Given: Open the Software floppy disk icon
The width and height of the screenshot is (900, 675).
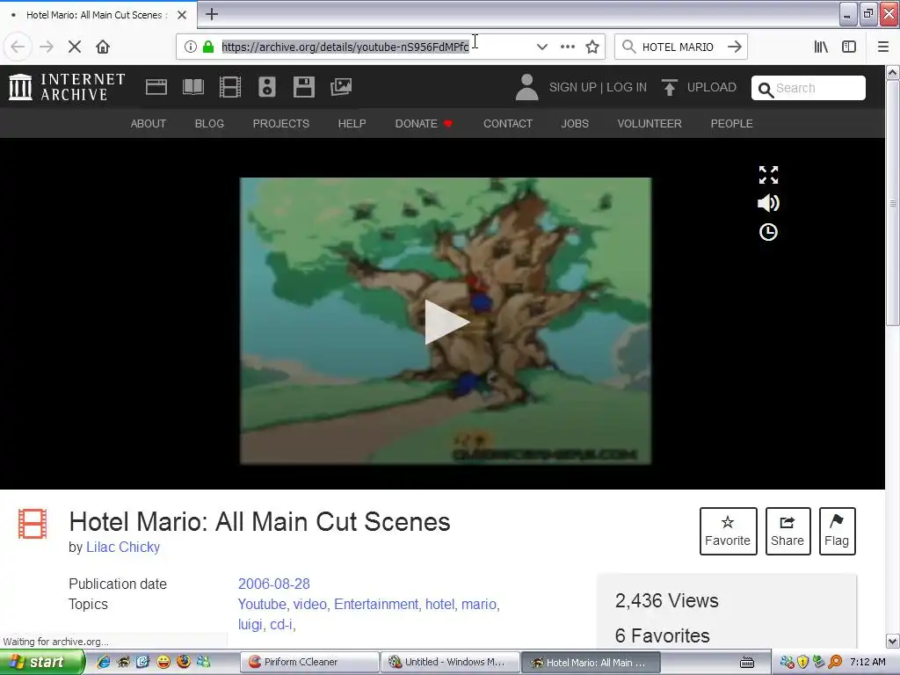Looking at the screenshot, I should click(303, 87).
